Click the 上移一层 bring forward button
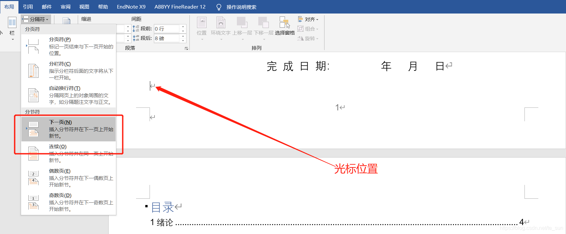 pyautogui.click(x=242, y=29)
